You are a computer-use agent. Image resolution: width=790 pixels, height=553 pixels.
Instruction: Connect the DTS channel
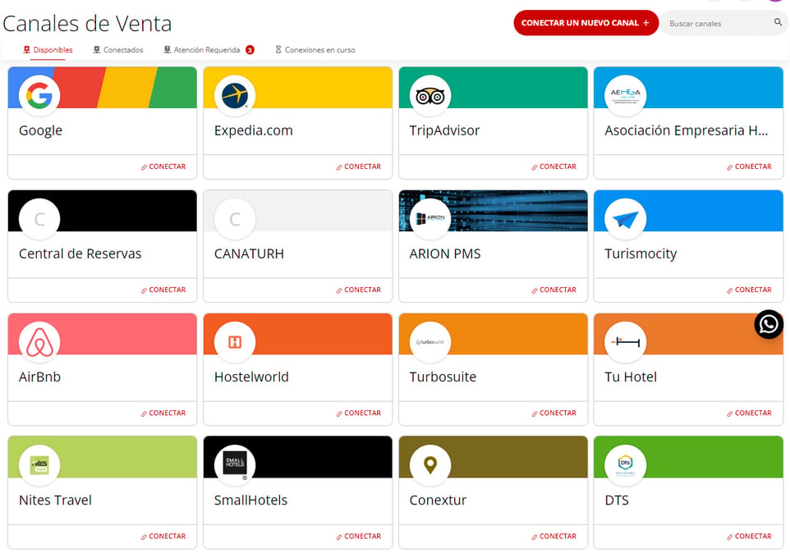tap(749, 537)
